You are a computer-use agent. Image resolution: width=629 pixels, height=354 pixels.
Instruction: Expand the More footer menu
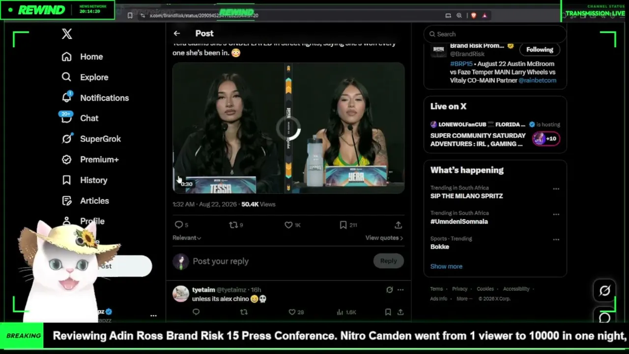(464, 298)
